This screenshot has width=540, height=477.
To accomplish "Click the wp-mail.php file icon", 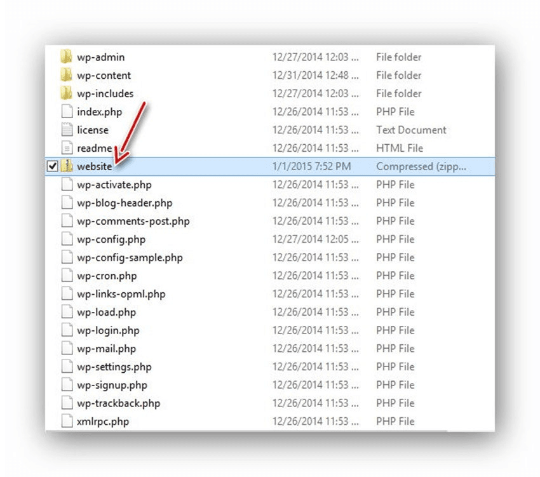I will pos(67,349).
